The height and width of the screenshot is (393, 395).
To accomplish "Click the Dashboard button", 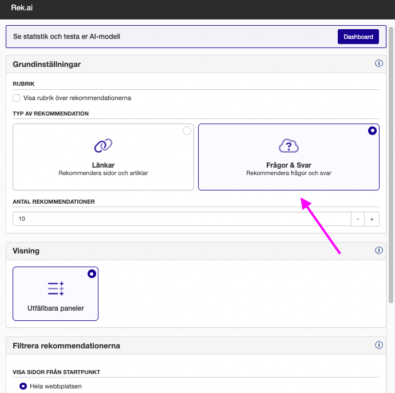I will click(x=358, y=37).
